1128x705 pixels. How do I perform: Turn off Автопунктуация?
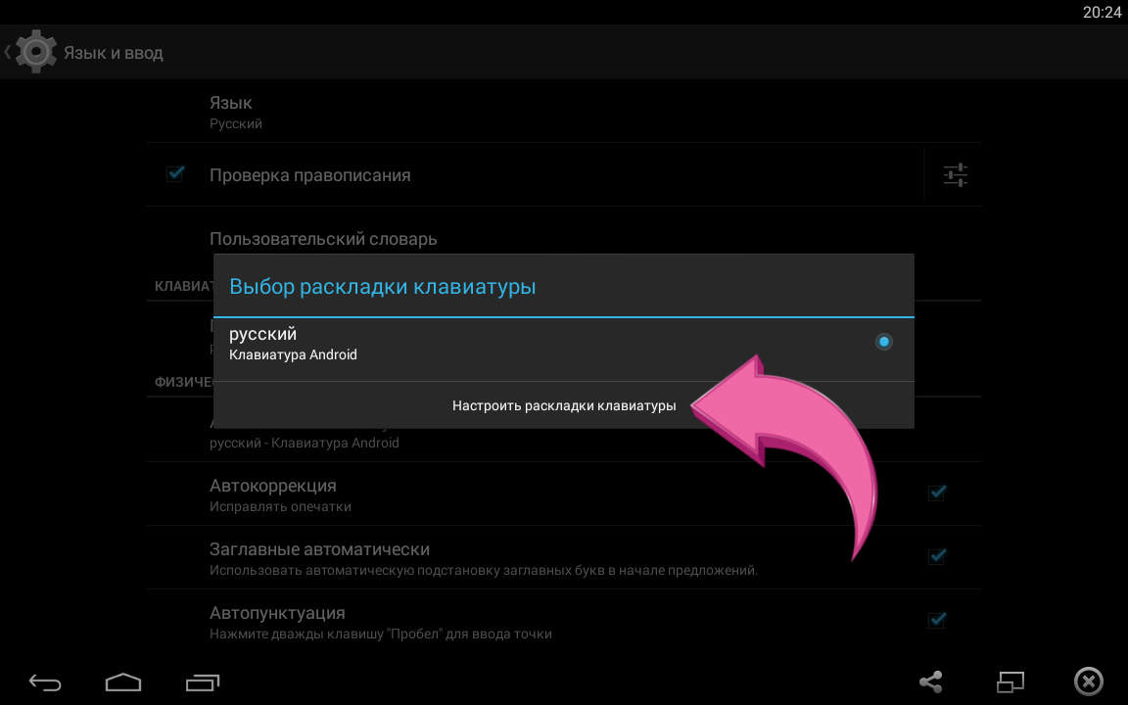[x=936, y=619]
